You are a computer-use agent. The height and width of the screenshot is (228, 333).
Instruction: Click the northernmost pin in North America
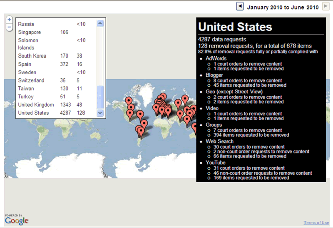click(x=129, y=101)
